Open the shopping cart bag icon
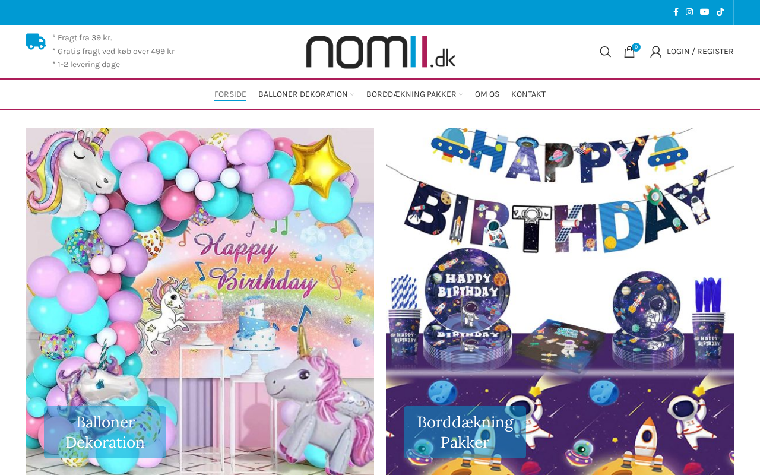Image resolution: width=760 pixels, height=475 pixels. [x=629, y=52]
